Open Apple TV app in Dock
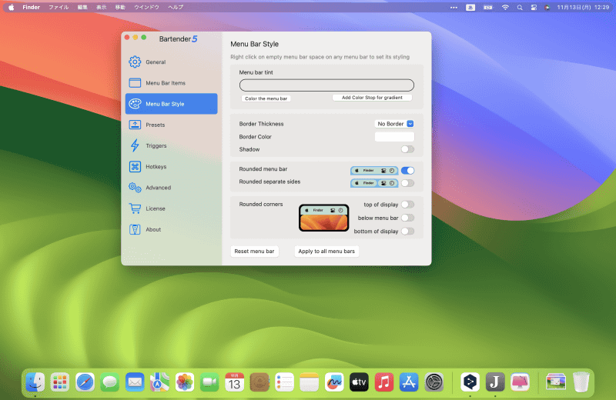This screenshot has width=616, height=400. coord(359,382)
